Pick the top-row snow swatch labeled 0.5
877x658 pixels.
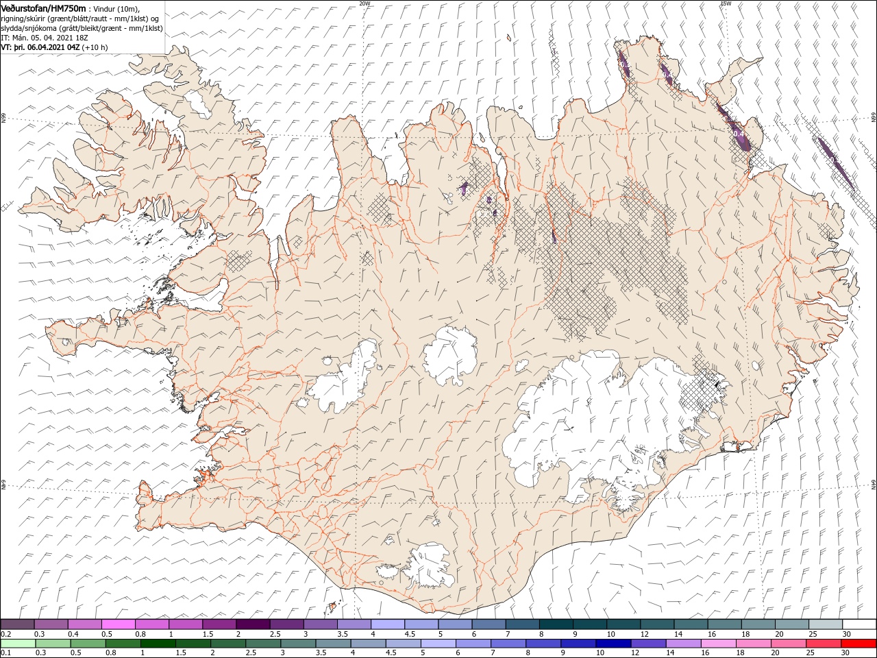pyautogui.click(x=119, y=624)
